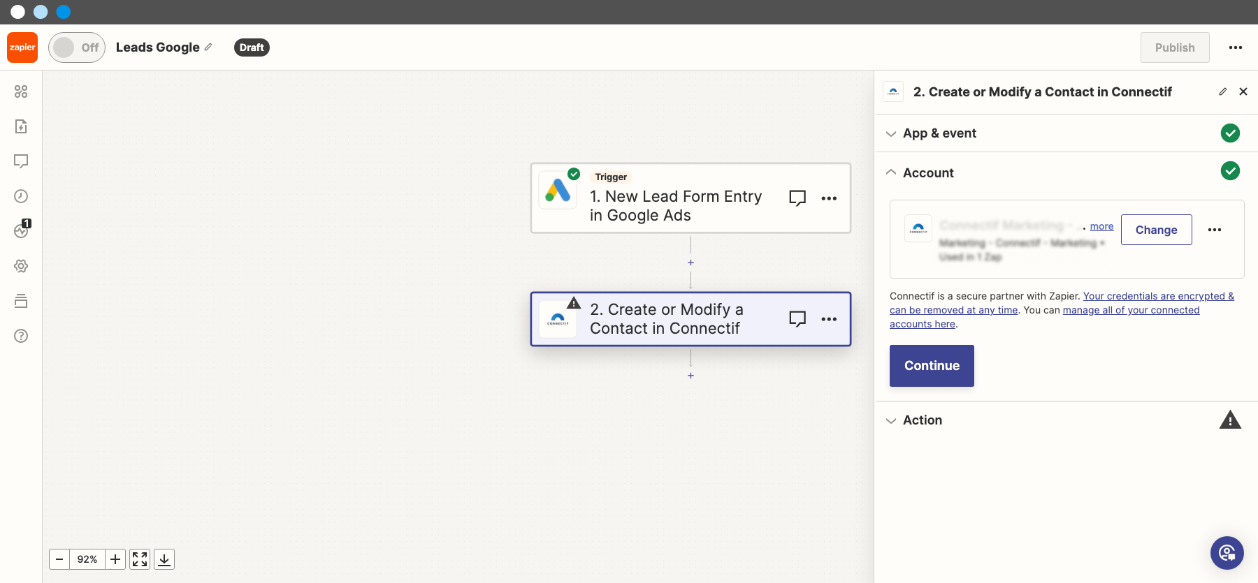This screenshot has height=583, width=1258.
Task: Export the Zap with download icon
Action: [164, 559]
